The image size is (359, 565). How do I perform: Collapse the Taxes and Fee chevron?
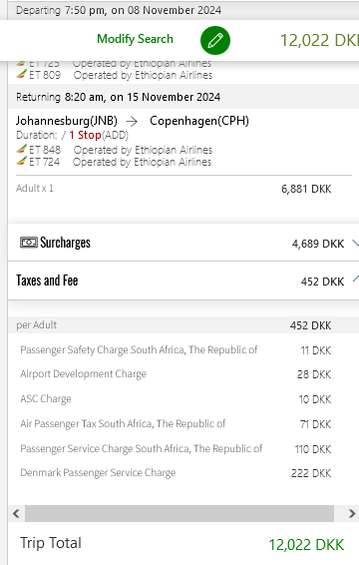click(355, 279)
